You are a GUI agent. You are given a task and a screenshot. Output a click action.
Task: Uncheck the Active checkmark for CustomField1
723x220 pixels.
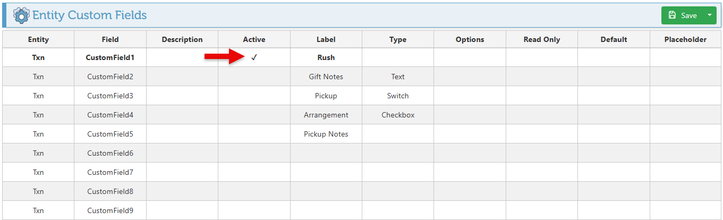point(254,57)
